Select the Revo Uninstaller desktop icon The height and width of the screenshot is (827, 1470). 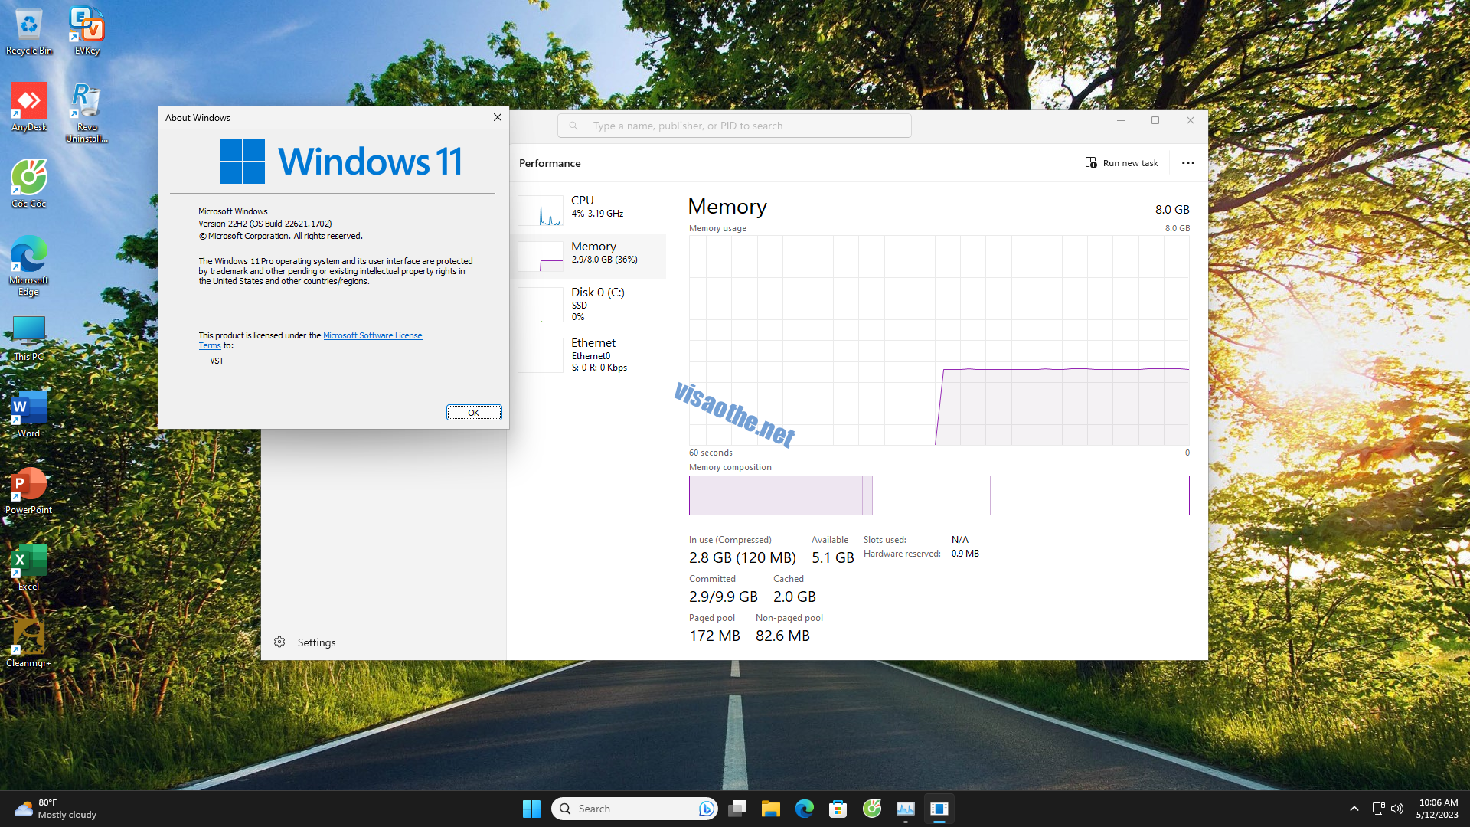point(87,113)
